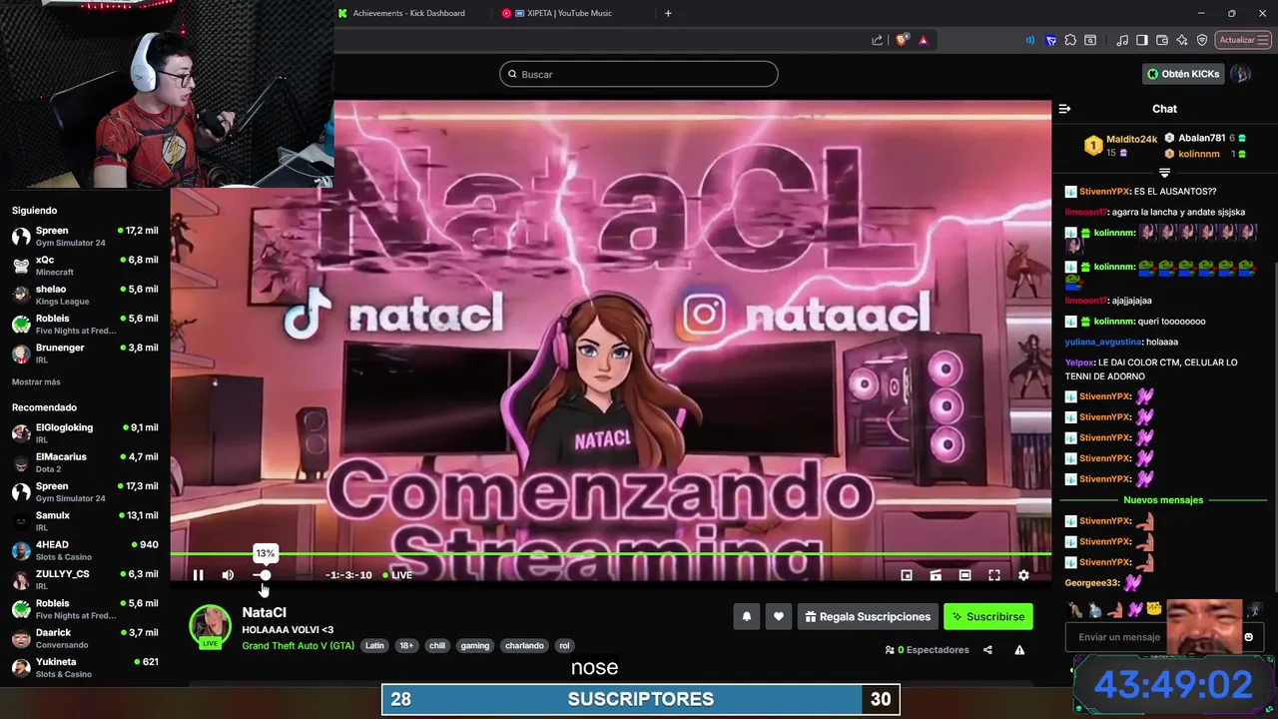
Task: Open user profile avatar menu
Action: coord(1241,74)
